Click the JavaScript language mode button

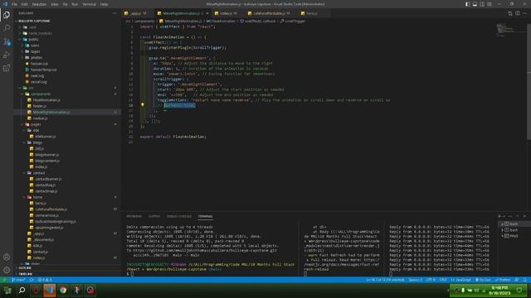[461, 280]
